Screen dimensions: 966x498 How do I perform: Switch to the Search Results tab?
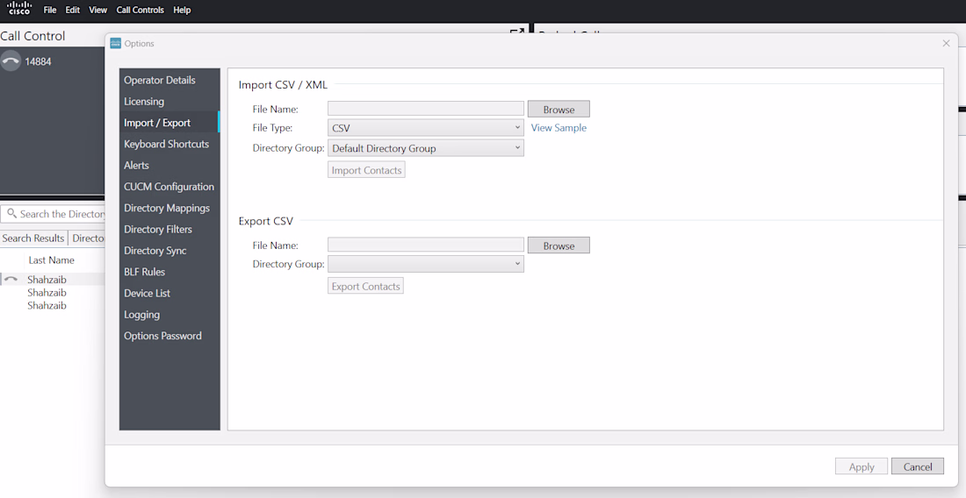[33, 238]
